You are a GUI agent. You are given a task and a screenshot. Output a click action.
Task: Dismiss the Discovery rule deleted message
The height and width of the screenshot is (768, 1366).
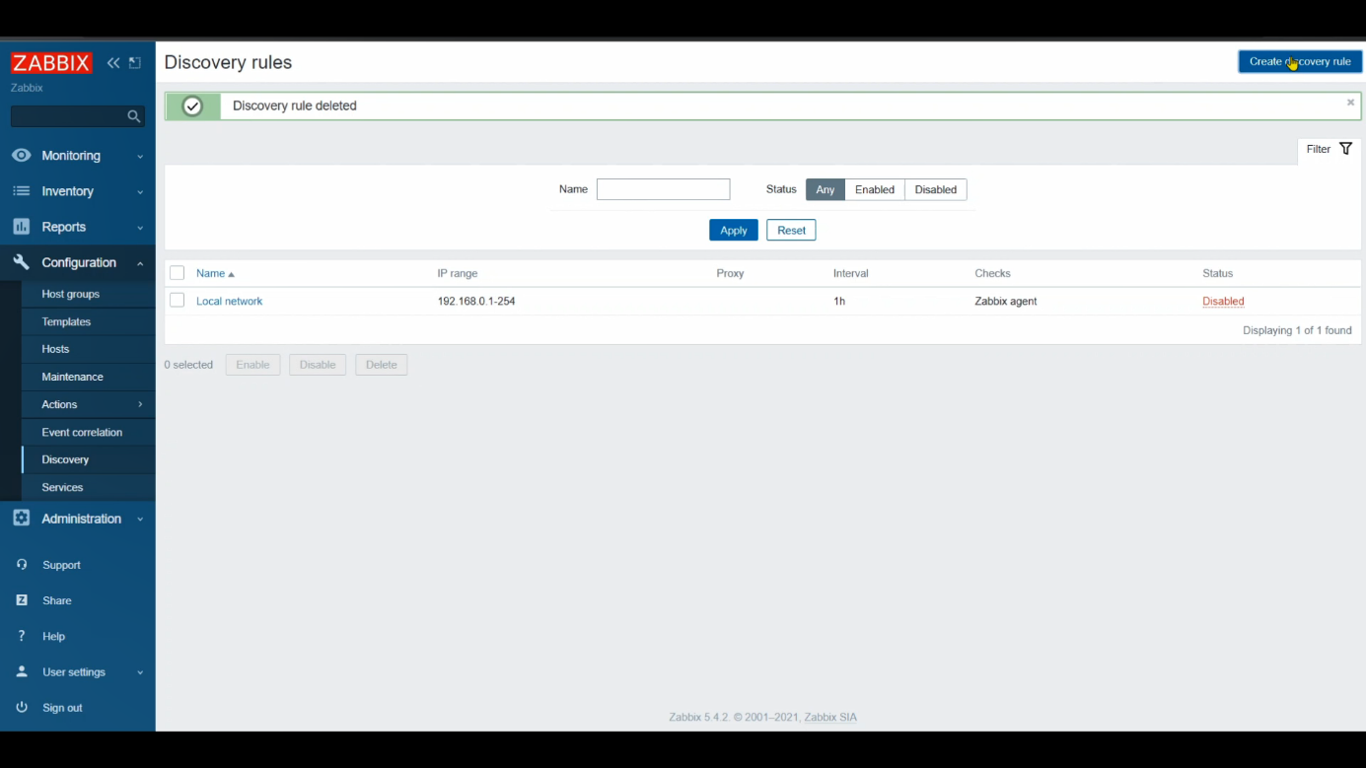(1350, 103)
